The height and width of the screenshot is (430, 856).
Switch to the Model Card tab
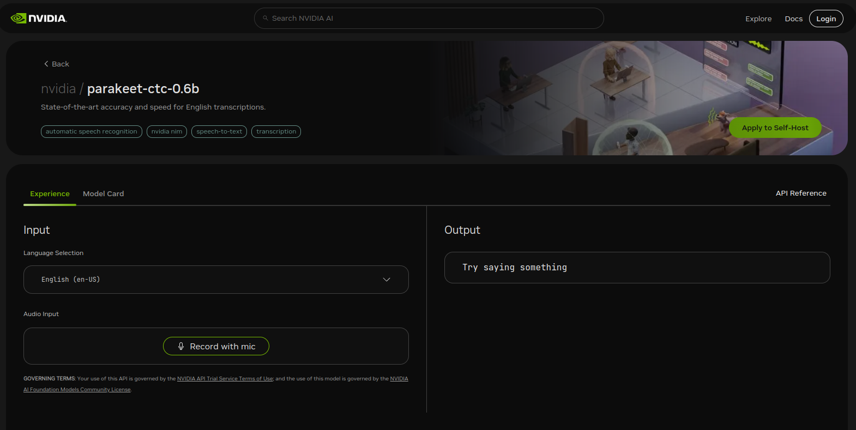(x=103, y=193)
